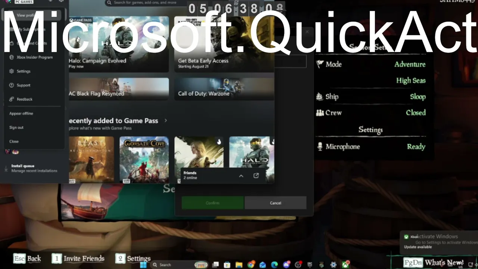Click the Settings gear icon in profile menu
Viewport: 478px width, 269px height.
pos(12,71)
